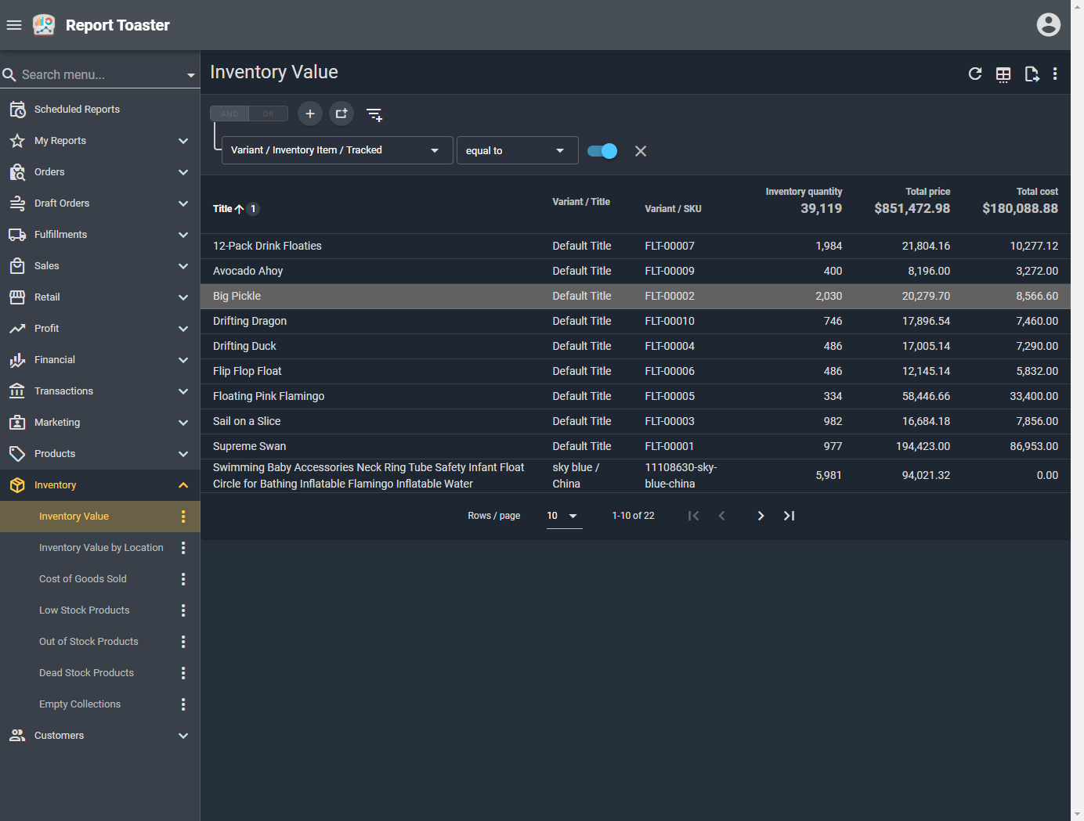Open the user account avatar
1084x821 pixels.
[1048, 25]
